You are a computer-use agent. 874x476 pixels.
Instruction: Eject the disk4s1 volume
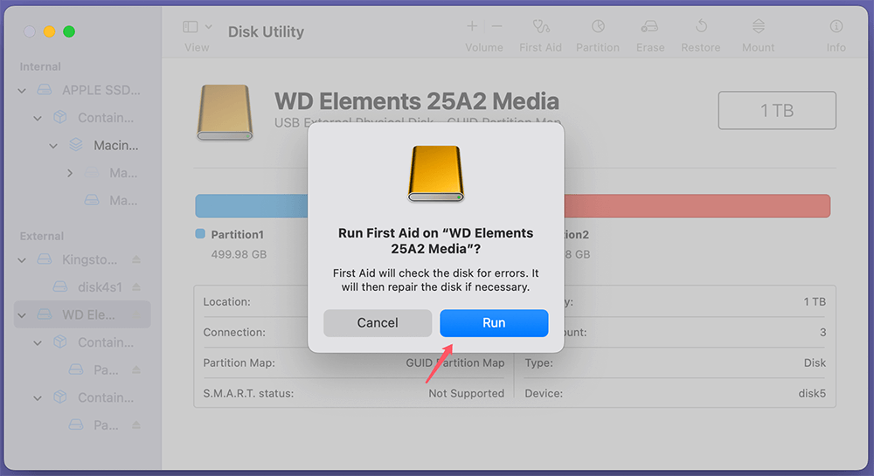[136, 286]
